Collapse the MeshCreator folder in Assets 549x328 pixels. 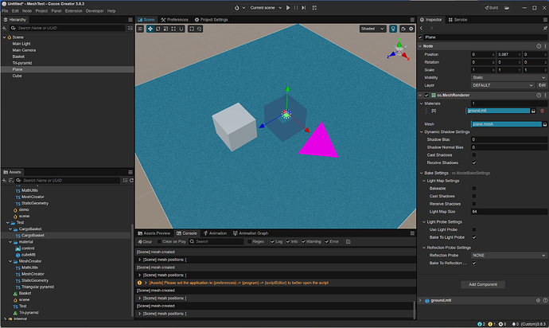(10, 261)
